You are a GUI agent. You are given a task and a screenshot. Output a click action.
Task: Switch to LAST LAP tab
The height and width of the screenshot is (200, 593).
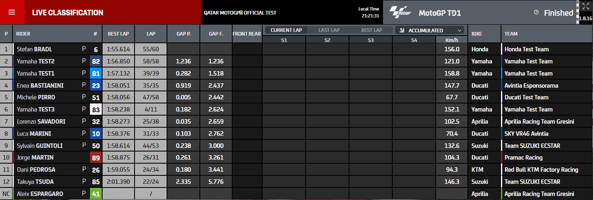329,30
